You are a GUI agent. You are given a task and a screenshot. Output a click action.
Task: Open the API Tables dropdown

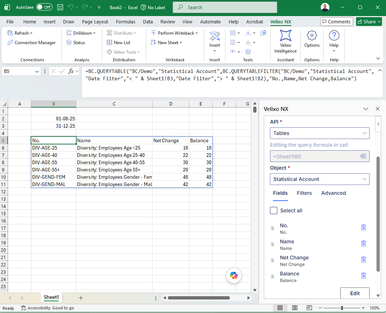pos(320,133)
